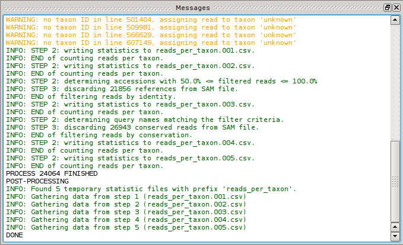Click warning about line 607149
Viewport: 403px width, 245px height.
151,43
